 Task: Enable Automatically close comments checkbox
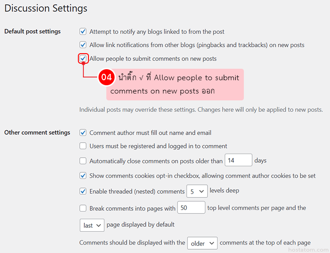(x=83, y=161)
